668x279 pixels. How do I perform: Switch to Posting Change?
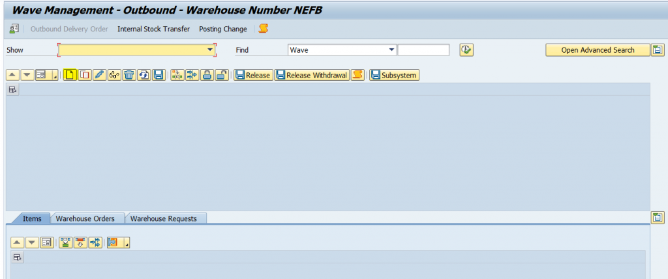[223, 29]
